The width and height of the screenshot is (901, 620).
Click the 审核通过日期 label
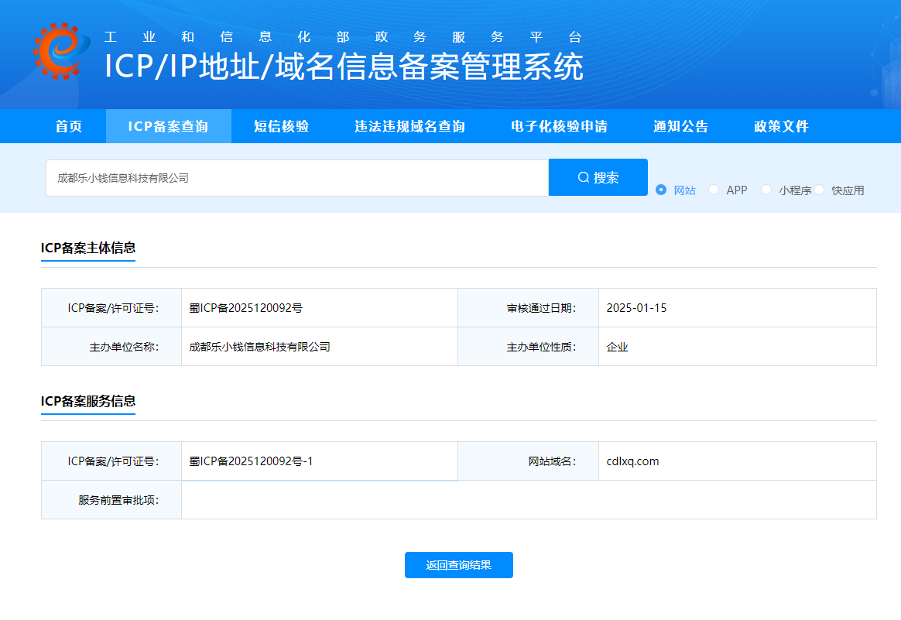[541, 308]
